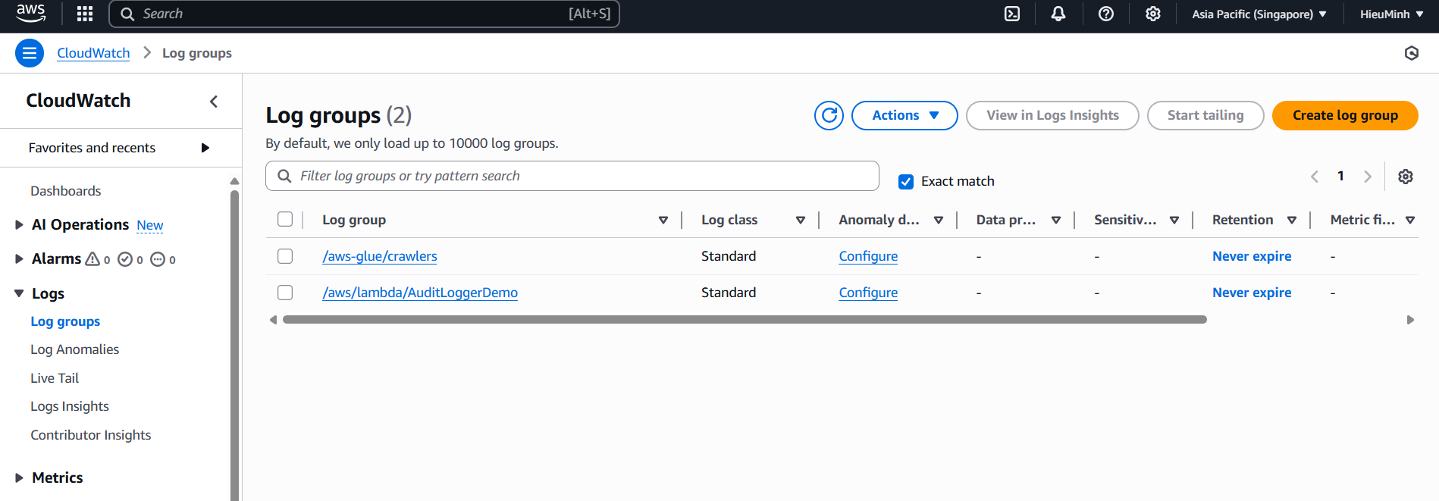Sort by Log group column arrow
This screenshot has height=501, width=1439.
663,220
